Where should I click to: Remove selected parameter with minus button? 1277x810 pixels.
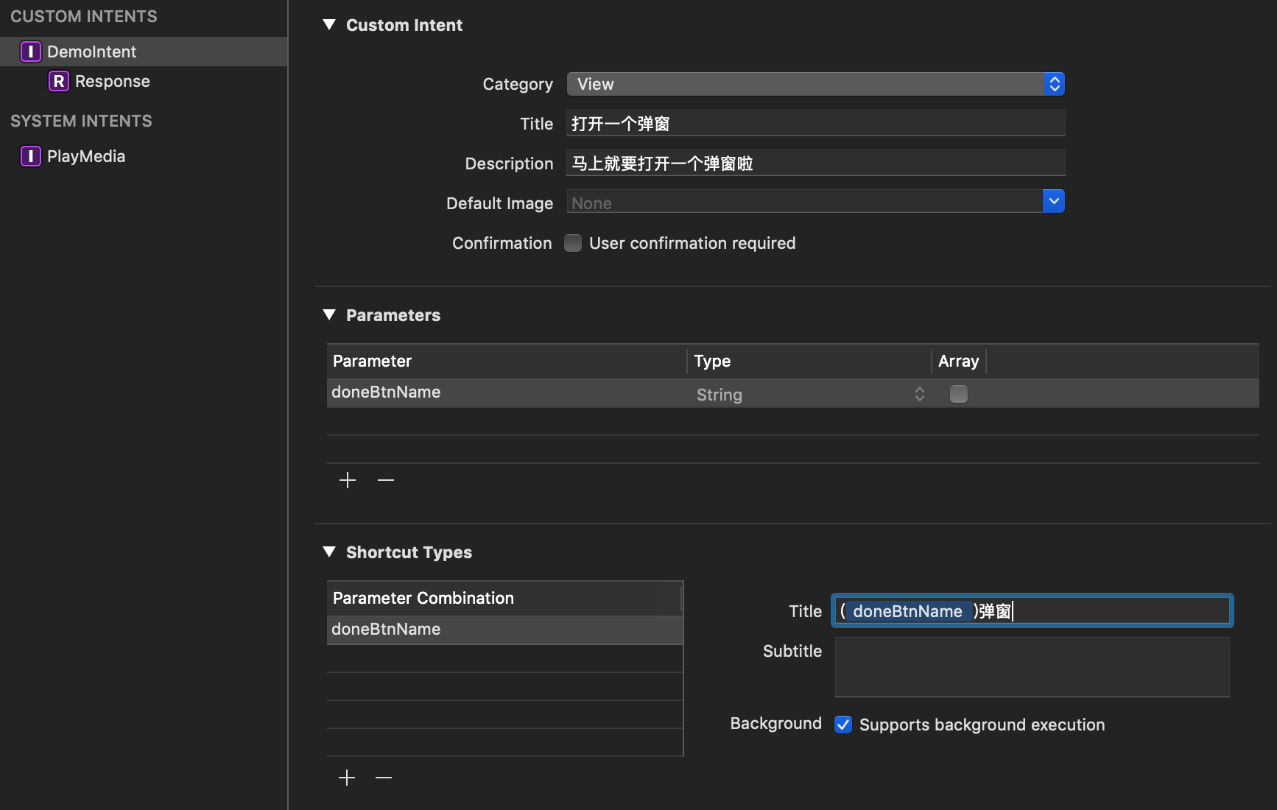point(386,480)
